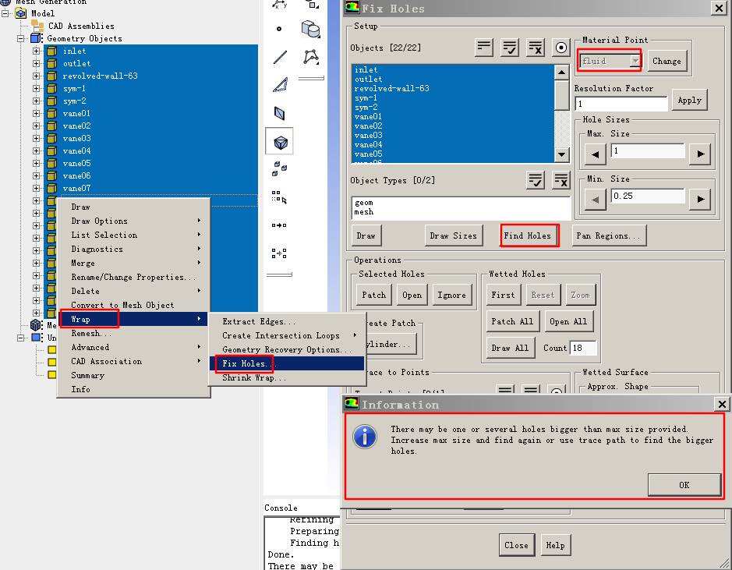Viewport: 732px width, 570px height.
Task: Select geom in Object Types list
Action: point(460,203)
